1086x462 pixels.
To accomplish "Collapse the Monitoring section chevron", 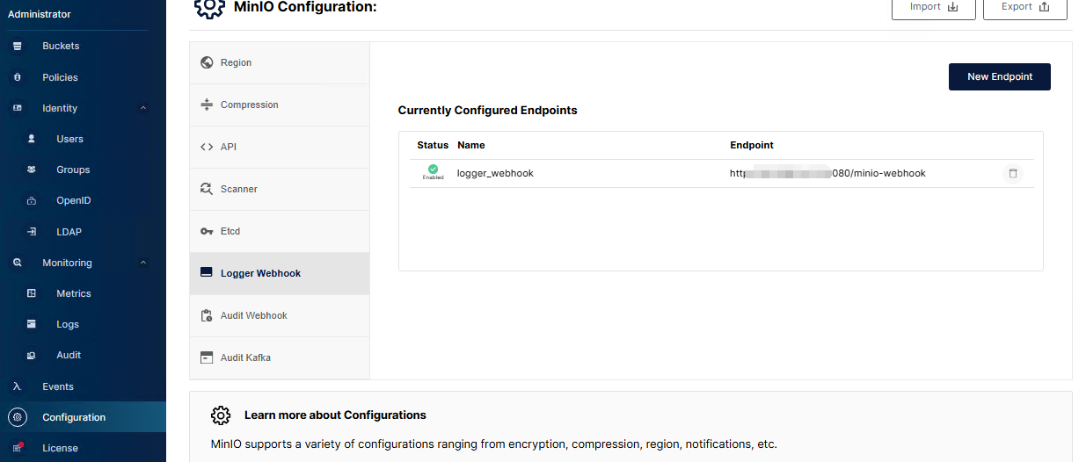I will click(x=143, y=263).
